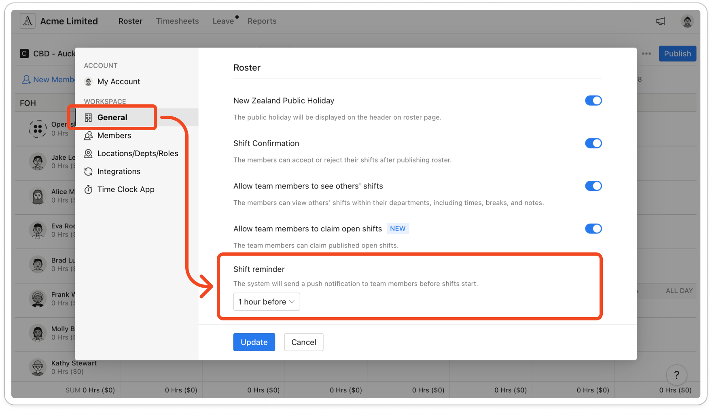The width and height of the screenshot is (712, 411).
Task: Click the Cancel button
Action: pyautogui.click(x=304, y=342)
